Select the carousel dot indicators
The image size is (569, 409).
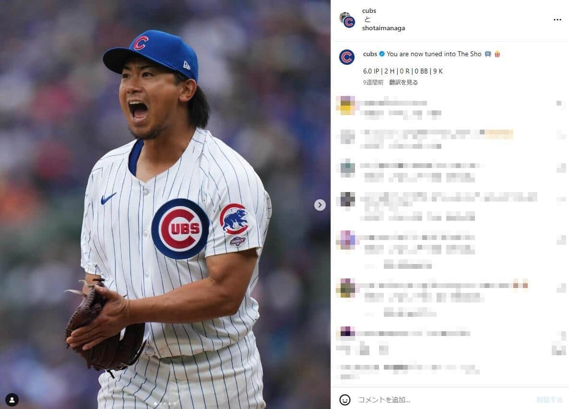tap(165, 404)
